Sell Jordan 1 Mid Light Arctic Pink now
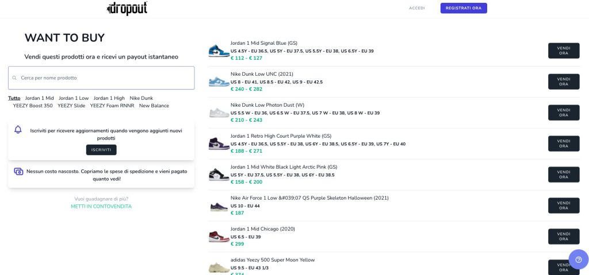 (564, 175)
